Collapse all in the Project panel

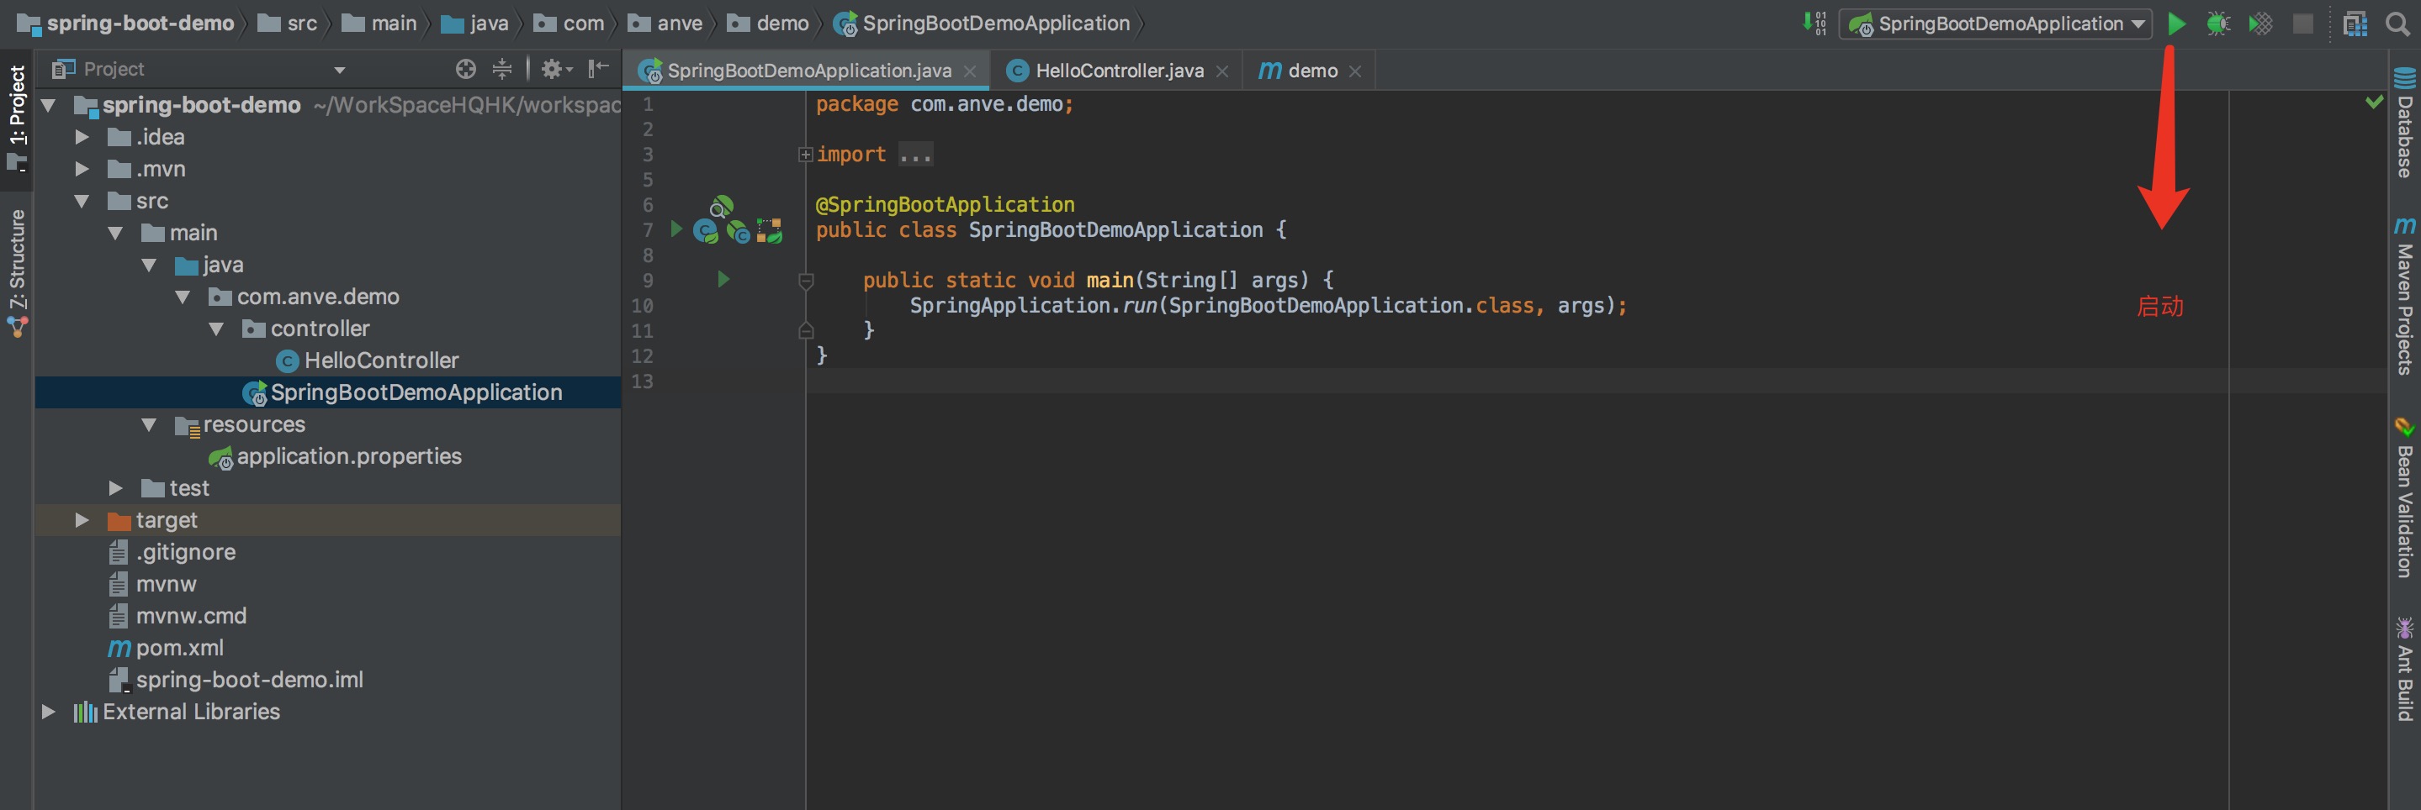(503, 69)
